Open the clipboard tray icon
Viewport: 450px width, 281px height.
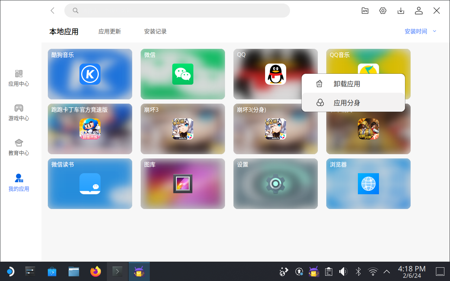[x=329, y=272]
